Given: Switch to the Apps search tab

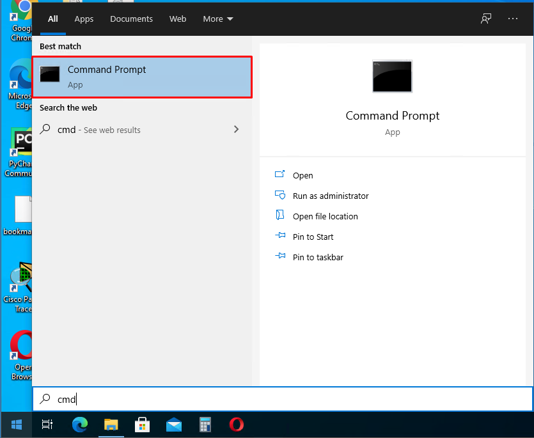Looking at the screenshot, I should coord(84,19).
